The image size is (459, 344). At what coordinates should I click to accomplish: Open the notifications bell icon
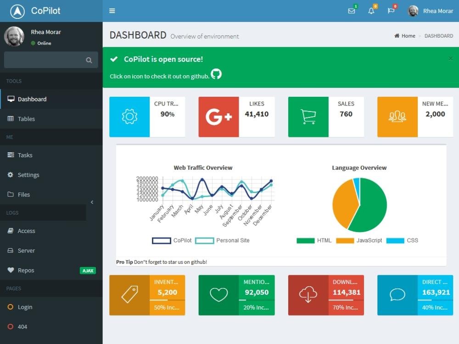[x=371, y=11]
